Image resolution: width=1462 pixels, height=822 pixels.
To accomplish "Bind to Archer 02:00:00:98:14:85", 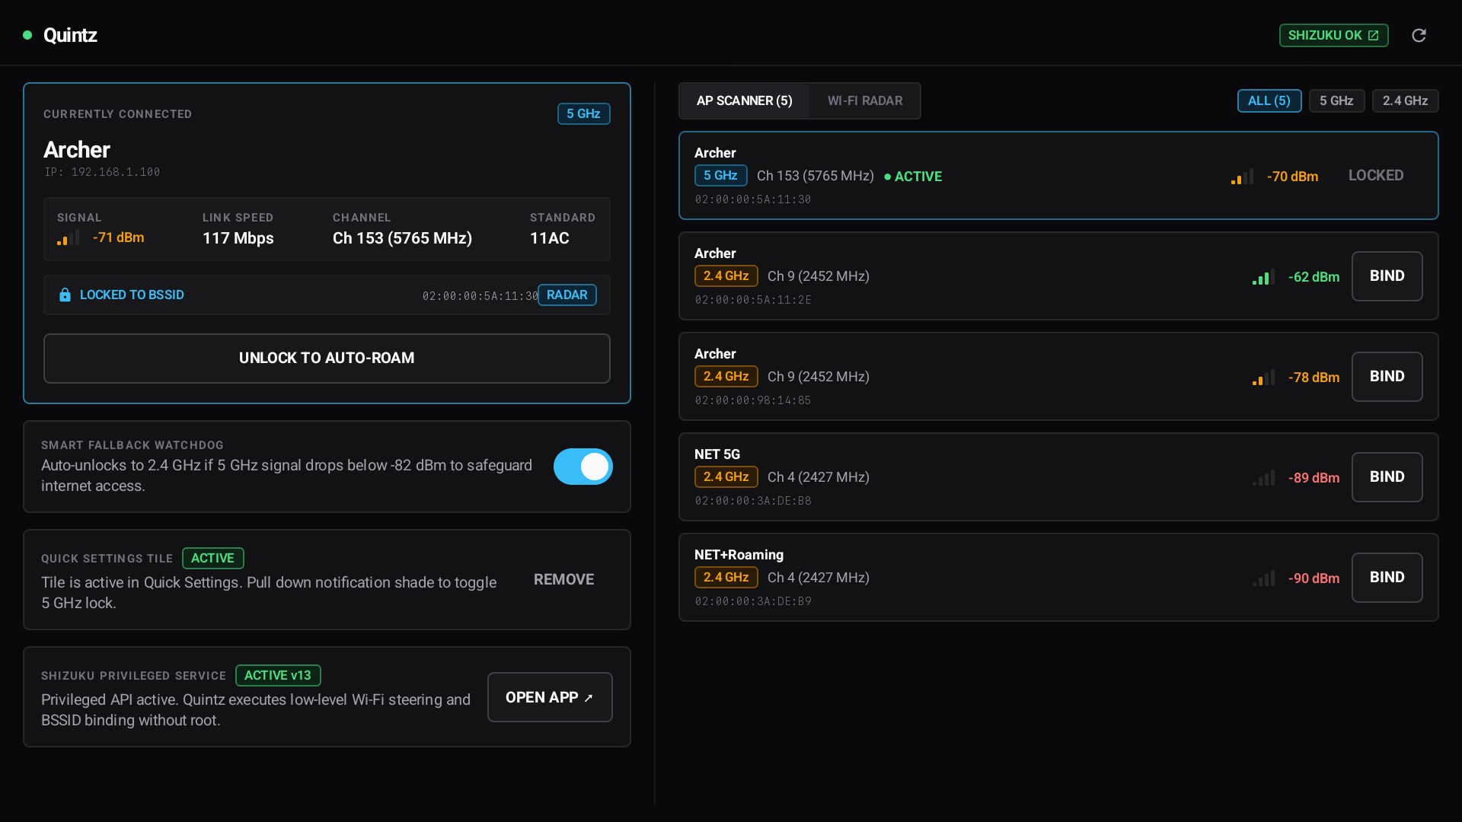I will pyautogui.click(x=1387, y=377).
